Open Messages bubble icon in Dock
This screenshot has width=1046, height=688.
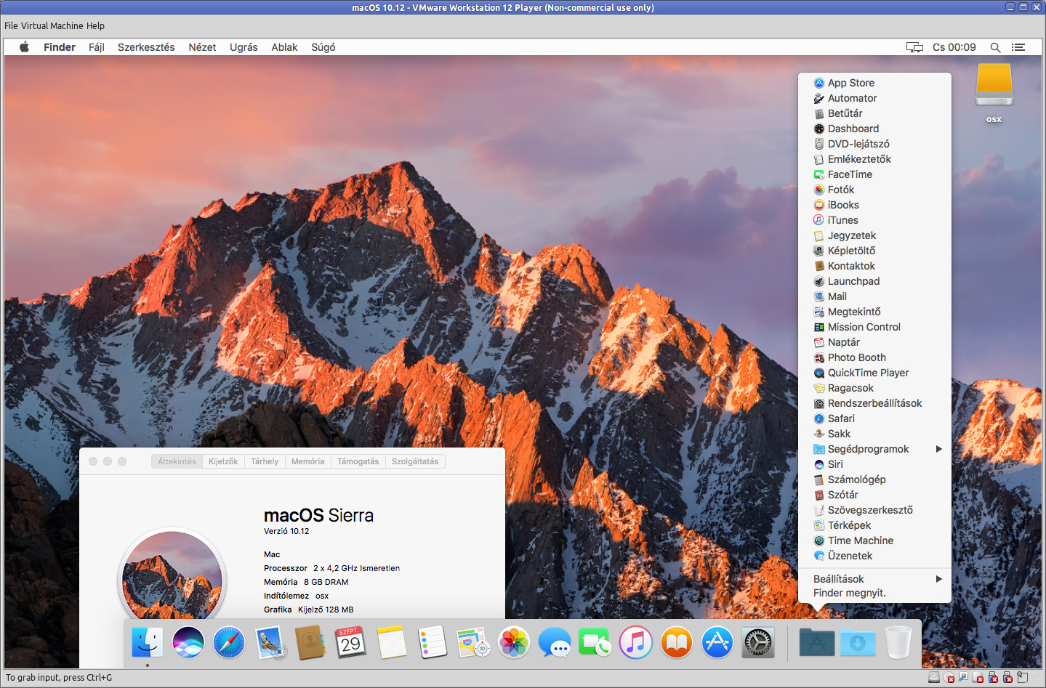pyautogui.click(x=555, y=642)
